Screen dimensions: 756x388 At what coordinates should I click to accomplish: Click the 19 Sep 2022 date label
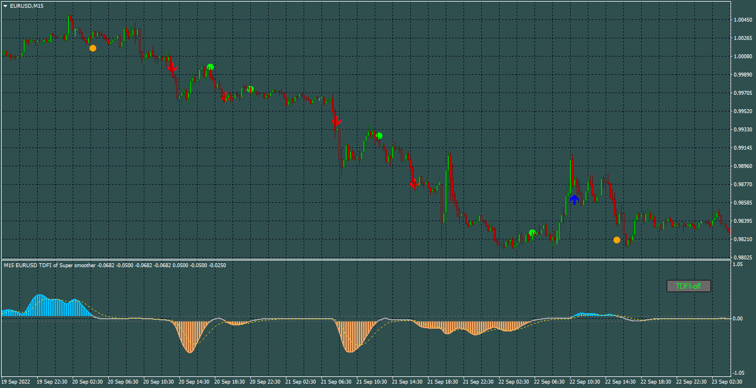[16, 382]
